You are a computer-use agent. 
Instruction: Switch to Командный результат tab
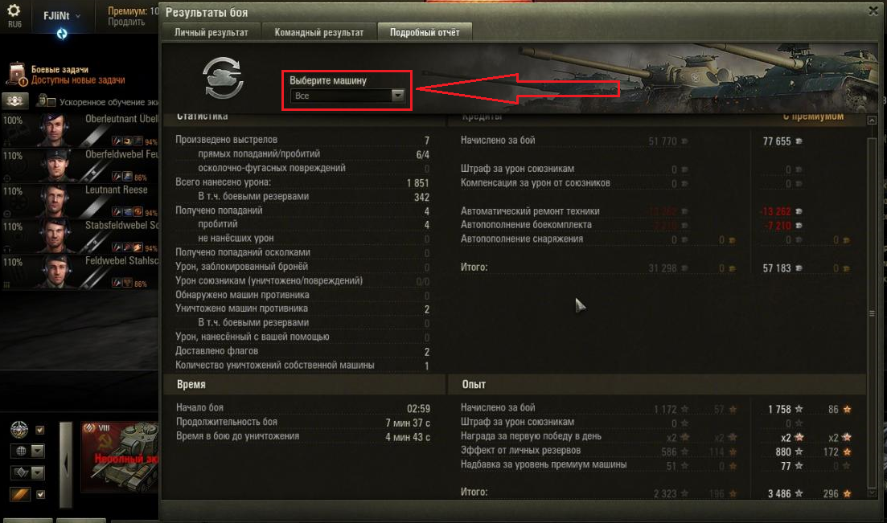[x=319, y=32]
